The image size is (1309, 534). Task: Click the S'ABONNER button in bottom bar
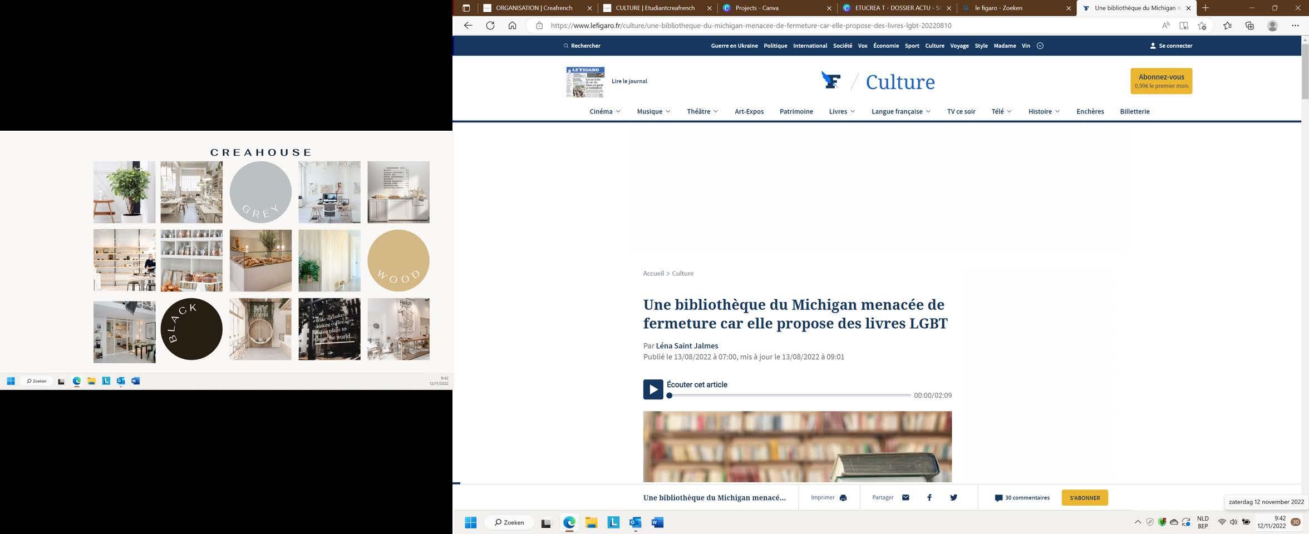coord(1085,498)
